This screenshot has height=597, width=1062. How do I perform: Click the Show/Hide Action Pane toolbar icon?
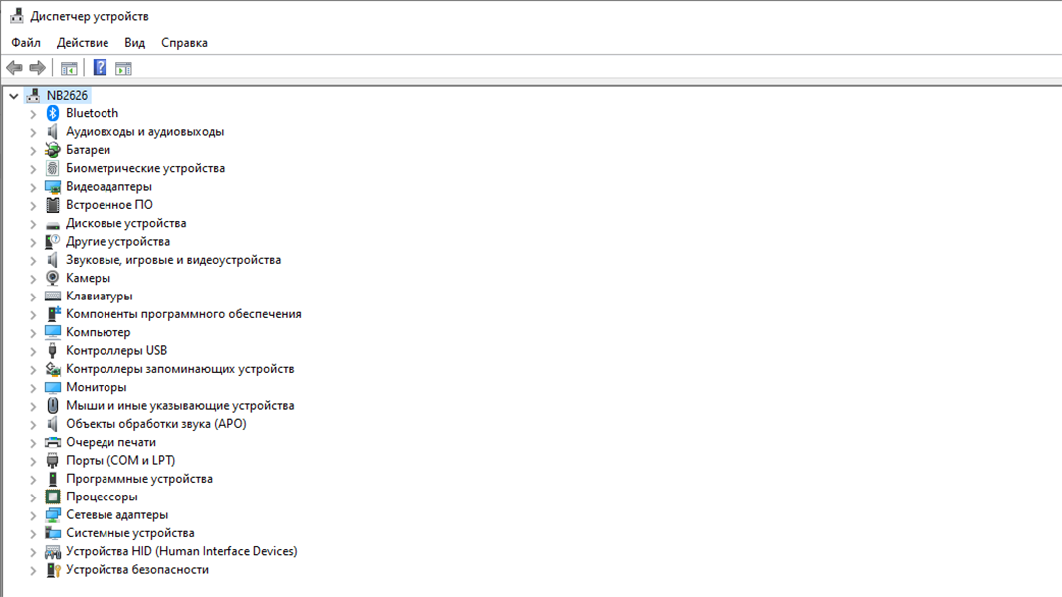coord(123,68)
